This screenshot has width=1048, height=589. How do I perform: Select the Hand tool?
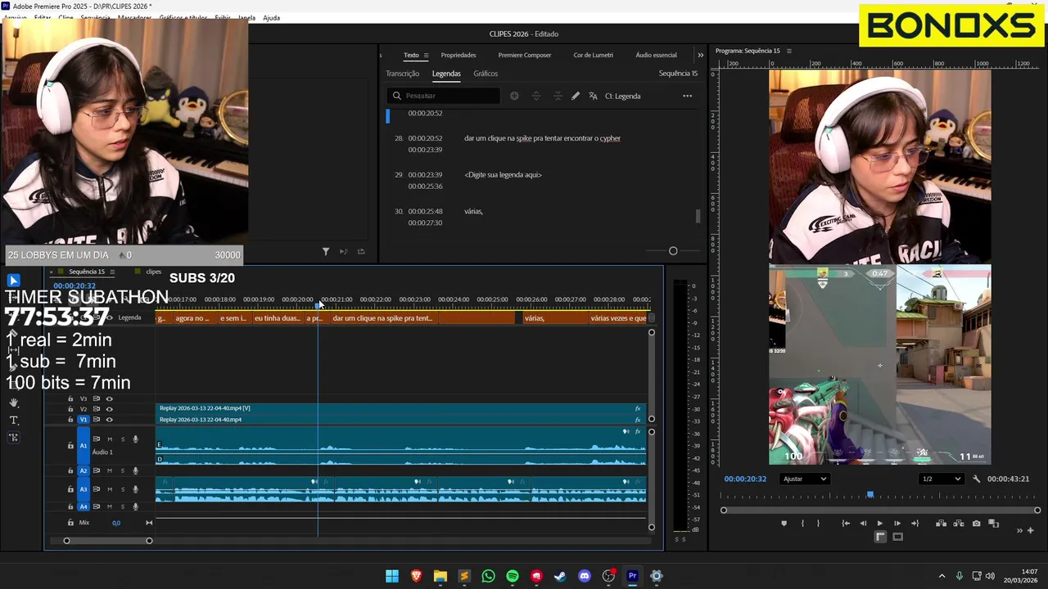tap(14, 402)
